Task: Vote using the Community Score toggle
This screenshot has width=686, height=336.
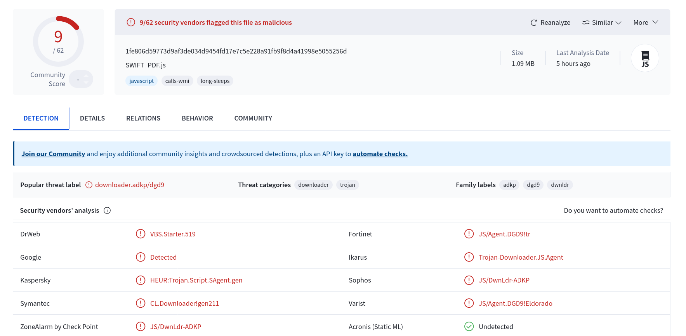Action: click(81, 79)
